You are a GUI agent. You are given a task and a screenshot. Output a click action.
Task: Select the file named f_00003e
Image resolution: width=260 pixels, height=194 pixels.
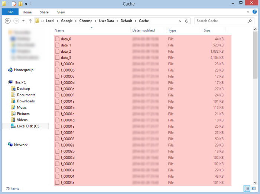[68, 170]
